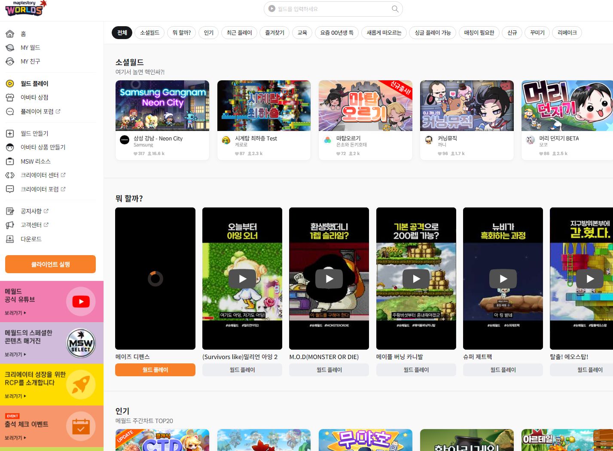The width and height of the screenshot is (613, 451).
Task: Click 월드 플레이 under 밀리언 아잉 2
Action: 242,370
